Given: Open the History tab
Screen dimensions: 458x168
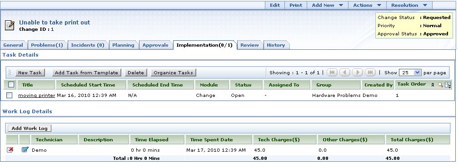Looking at the screenshot, I should pyautogui.click(x=276, y=45).
